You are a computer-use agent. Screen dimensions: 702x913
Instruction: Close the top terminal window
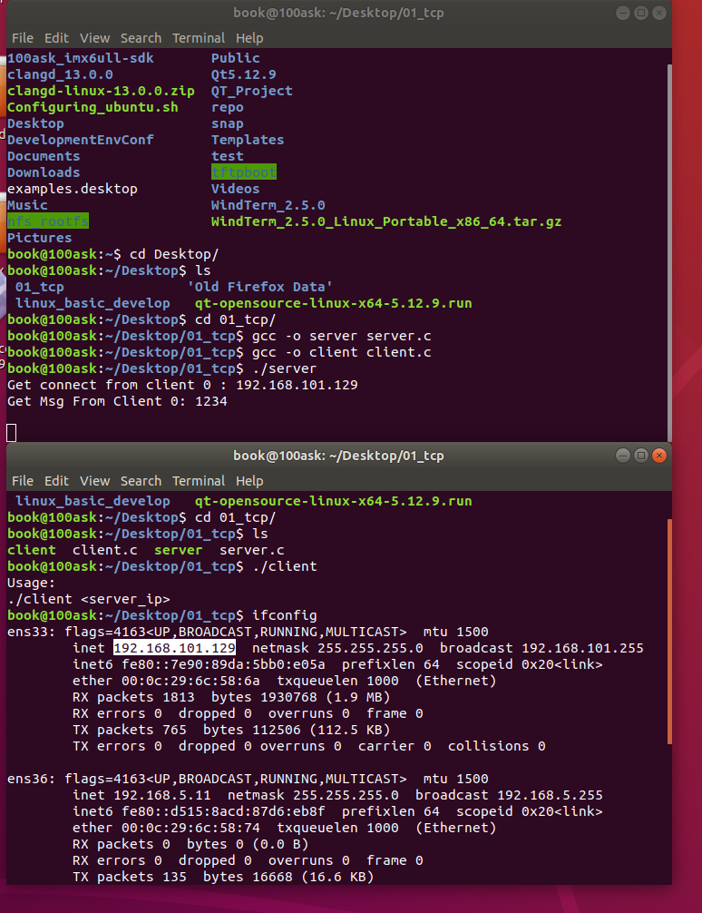(659, 13)
